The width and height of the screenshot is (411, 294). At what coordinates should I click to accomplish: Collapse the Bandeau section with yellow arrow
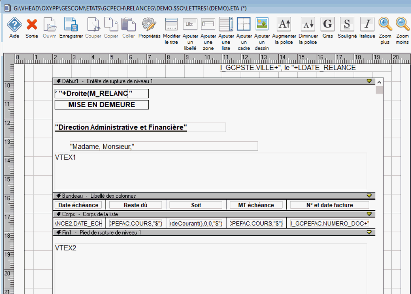pyautogui.click(x=369, y=196)
